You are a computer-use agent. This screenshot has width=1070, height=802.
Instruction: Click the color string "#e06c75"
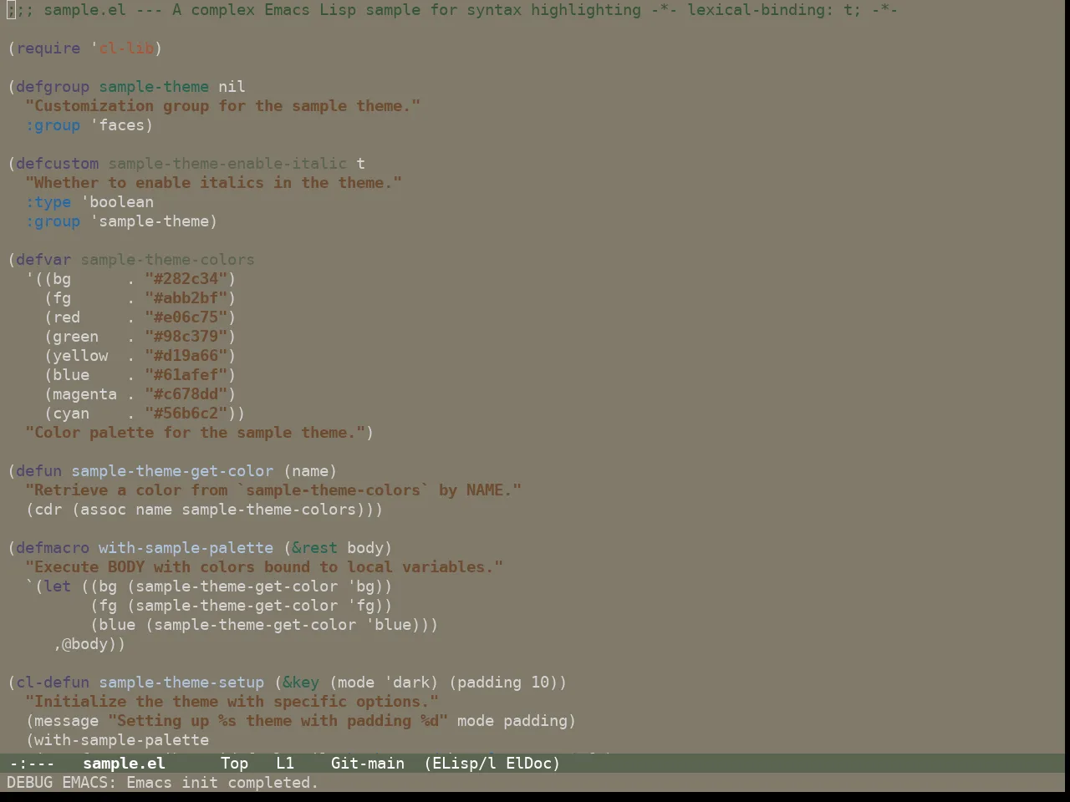click(x=186, y=317)
